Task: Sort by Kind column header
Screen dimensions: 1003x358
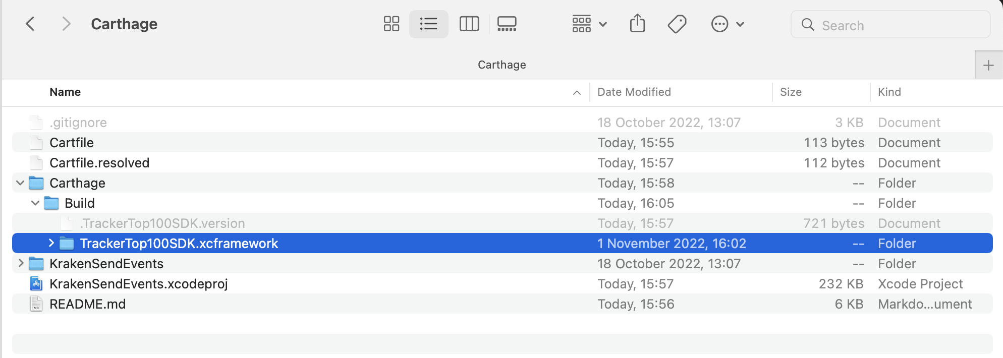Action: 889,92
